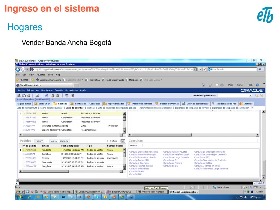Open PowerPoint from the Windows taskbar
280x210 pixels.
114,197
